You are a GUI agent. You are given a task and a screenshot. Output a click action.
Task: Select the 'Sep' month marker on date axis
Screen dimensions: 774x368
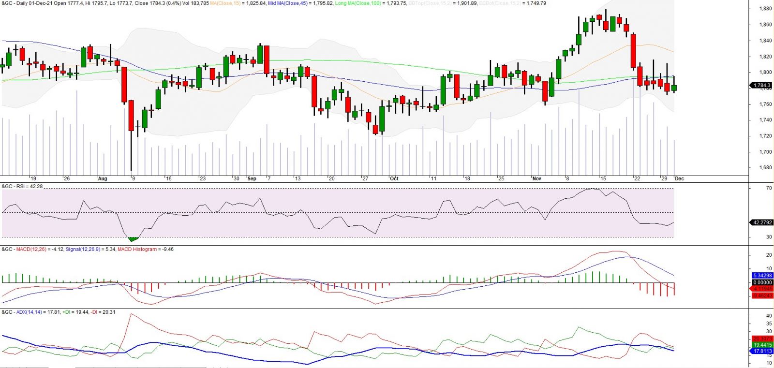[x=252, y=178]
